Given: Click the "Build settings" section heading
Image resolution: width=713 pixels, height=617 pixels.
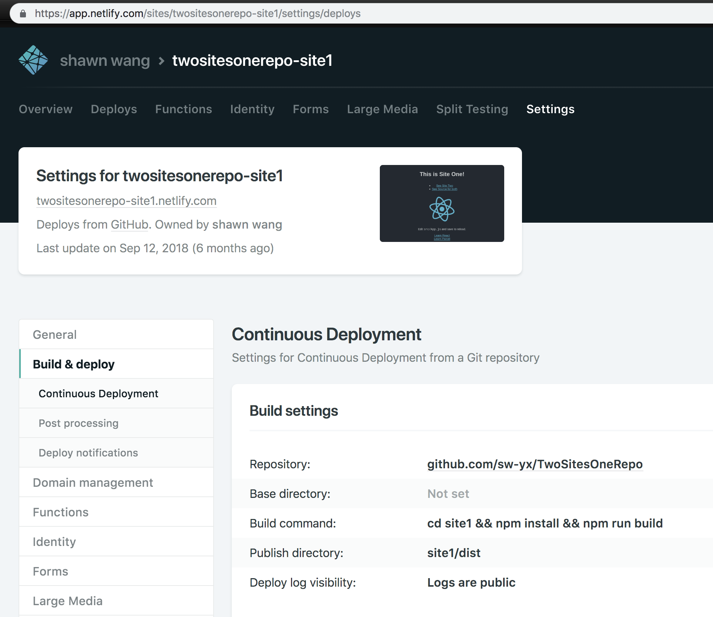Looking at the screenshot, I should (x=294, y=411).
